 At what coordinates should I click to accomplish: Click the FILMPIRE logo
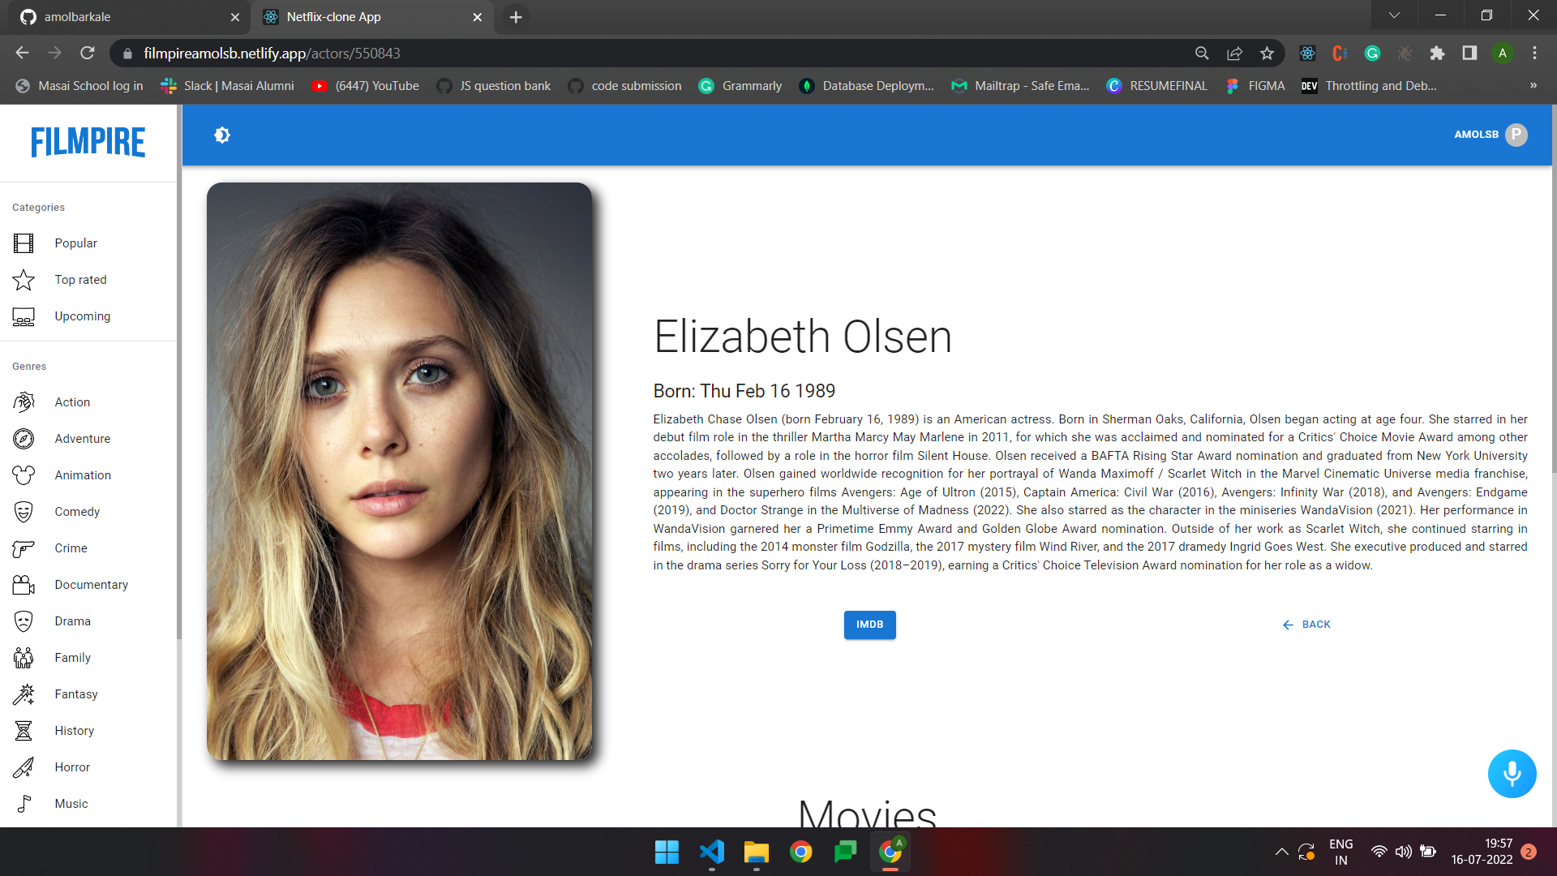click(88, 142)
